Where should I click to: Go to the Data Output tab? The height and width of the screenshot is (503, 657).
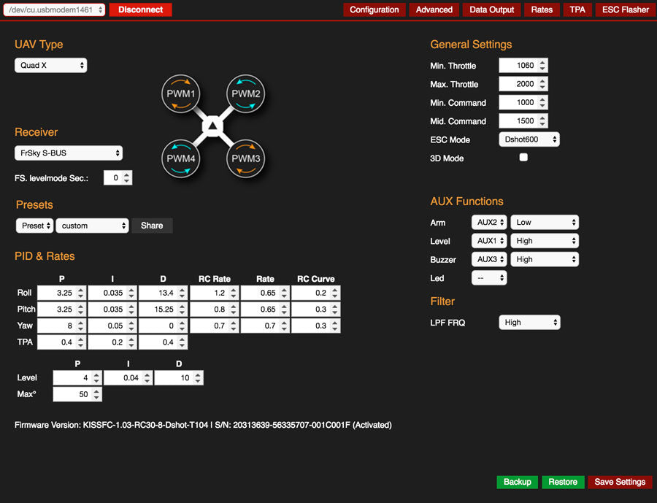pos(491,10)
